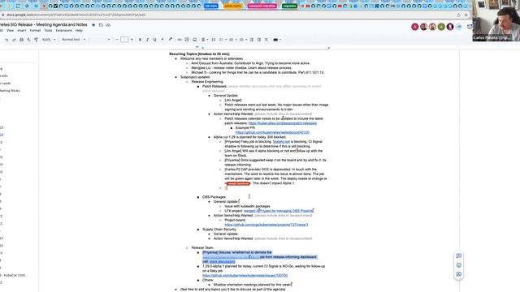The width and height of the screenshot is (520, 292).
Task: Toggle checklist formatting
Action: 223,40
